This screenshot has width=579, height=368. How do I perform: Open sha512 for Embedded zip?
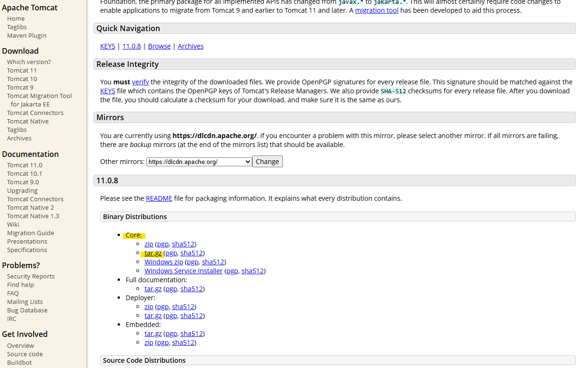(x=183, y=343)
